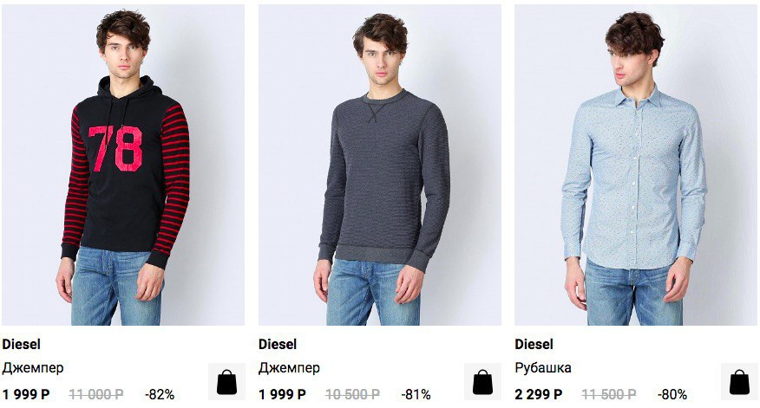Click the 1 999 P price of the gray jumper
Viewport: 760px width, 408px height.
click(x=283, y=394)
